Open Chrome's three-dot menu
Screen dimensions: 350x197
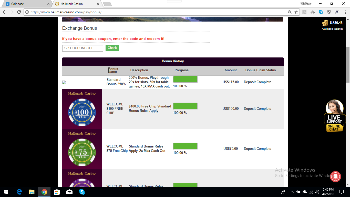(x=345, y=12)
